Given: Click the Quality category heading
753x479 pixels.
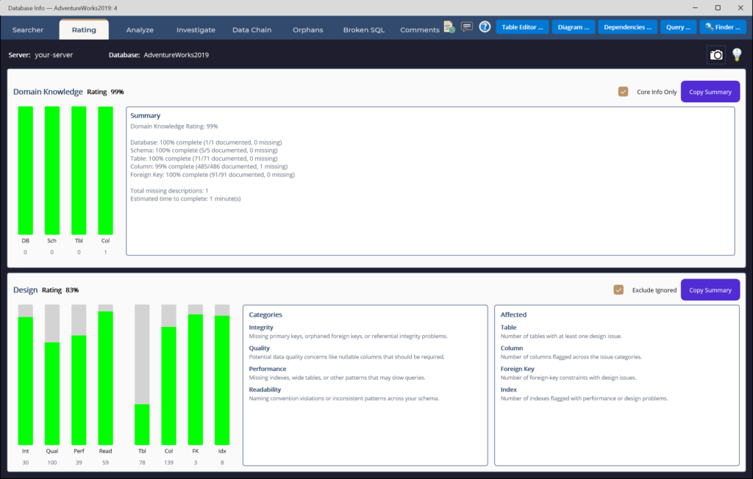Looking at the screenshot, I should point(260,348).
